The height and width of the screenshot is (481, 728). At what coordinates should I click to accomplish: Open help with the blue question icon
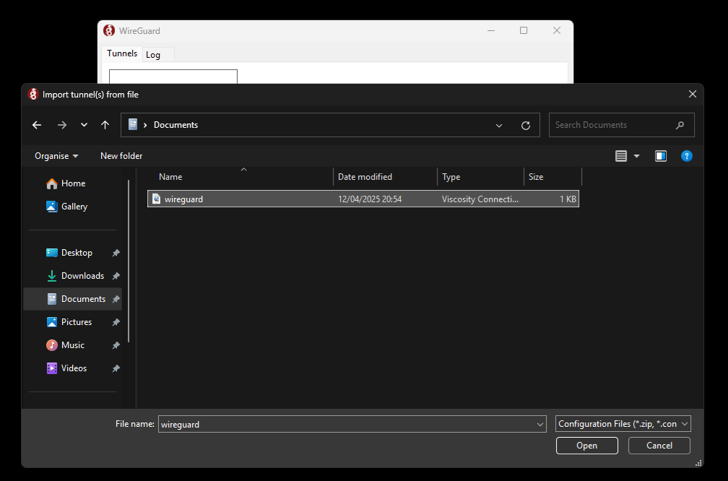point(686,156)
